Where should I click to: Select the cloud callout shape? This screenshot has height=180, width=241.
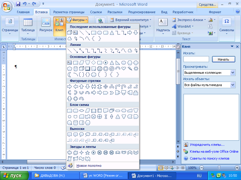88,134
